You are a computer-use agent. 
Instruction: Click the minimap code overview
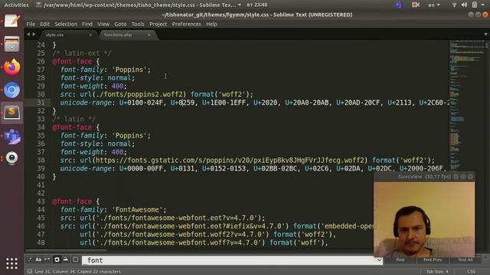point(467,106)
